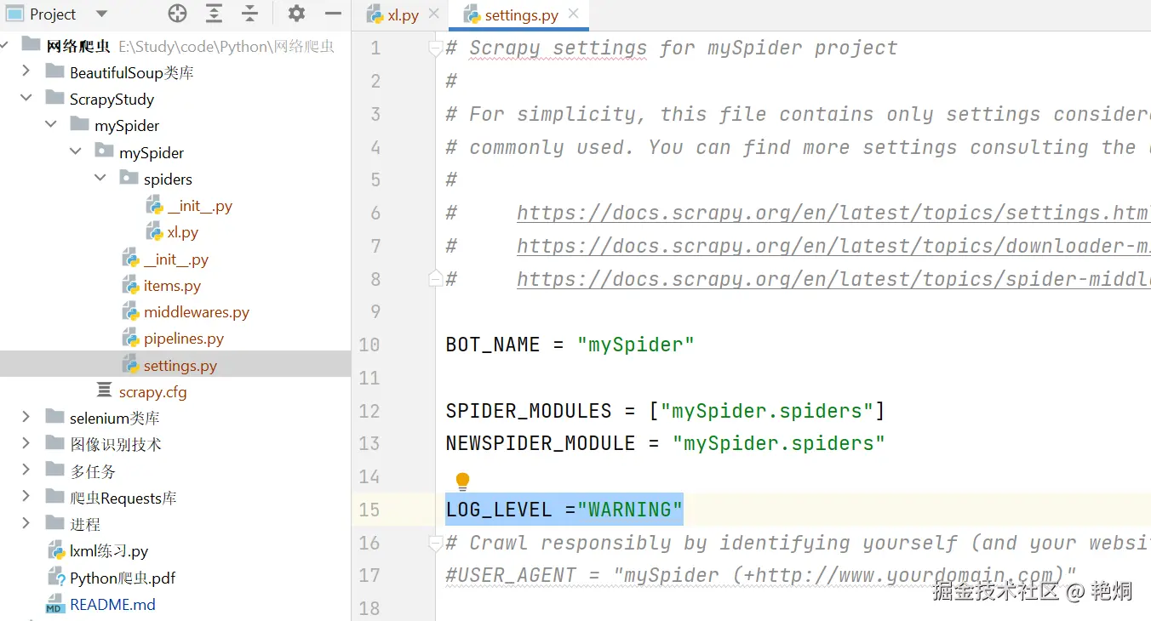
Task: Click the Collapse All toolbar icon
Action: tap(249, 14)
